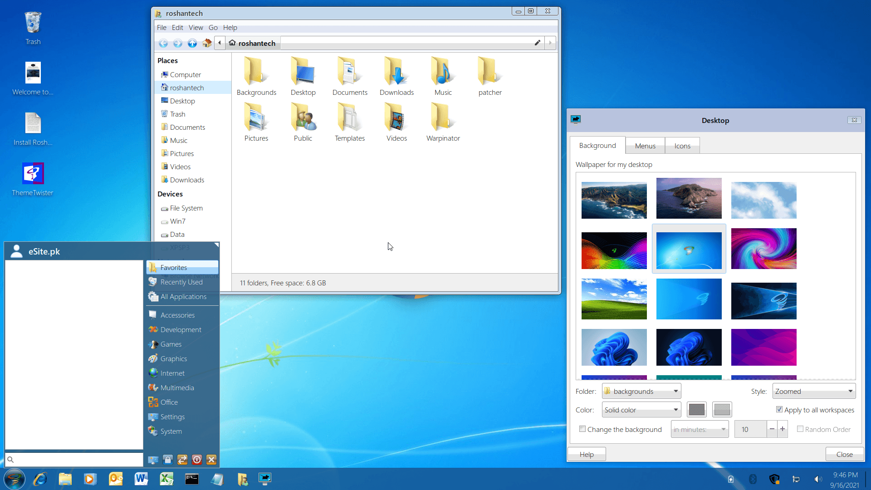Click the volume speaker tray icon

pos(818,479)
